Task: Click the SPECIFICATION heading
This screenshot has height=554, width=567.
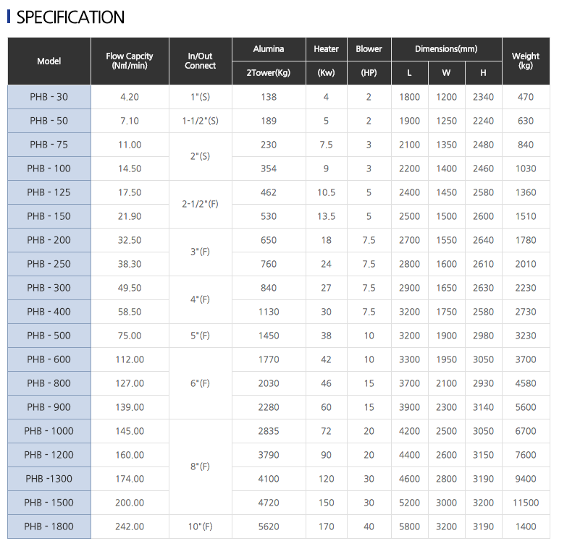Action: coord(70,17)
